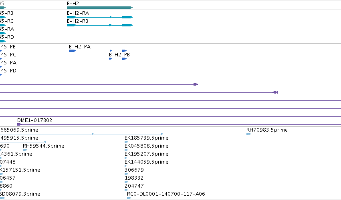Select the B-H2-PA protein feature glyph

98,51
